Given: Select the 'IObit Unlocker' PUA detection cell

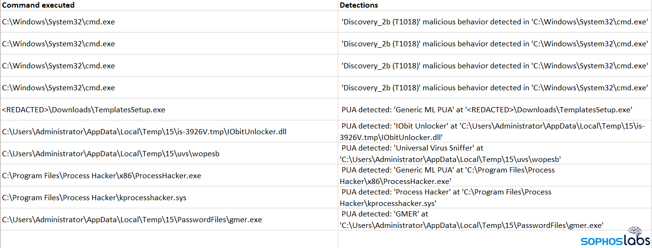Looking at the screenshot, I should pyautogui.click(x=493, y=131).
